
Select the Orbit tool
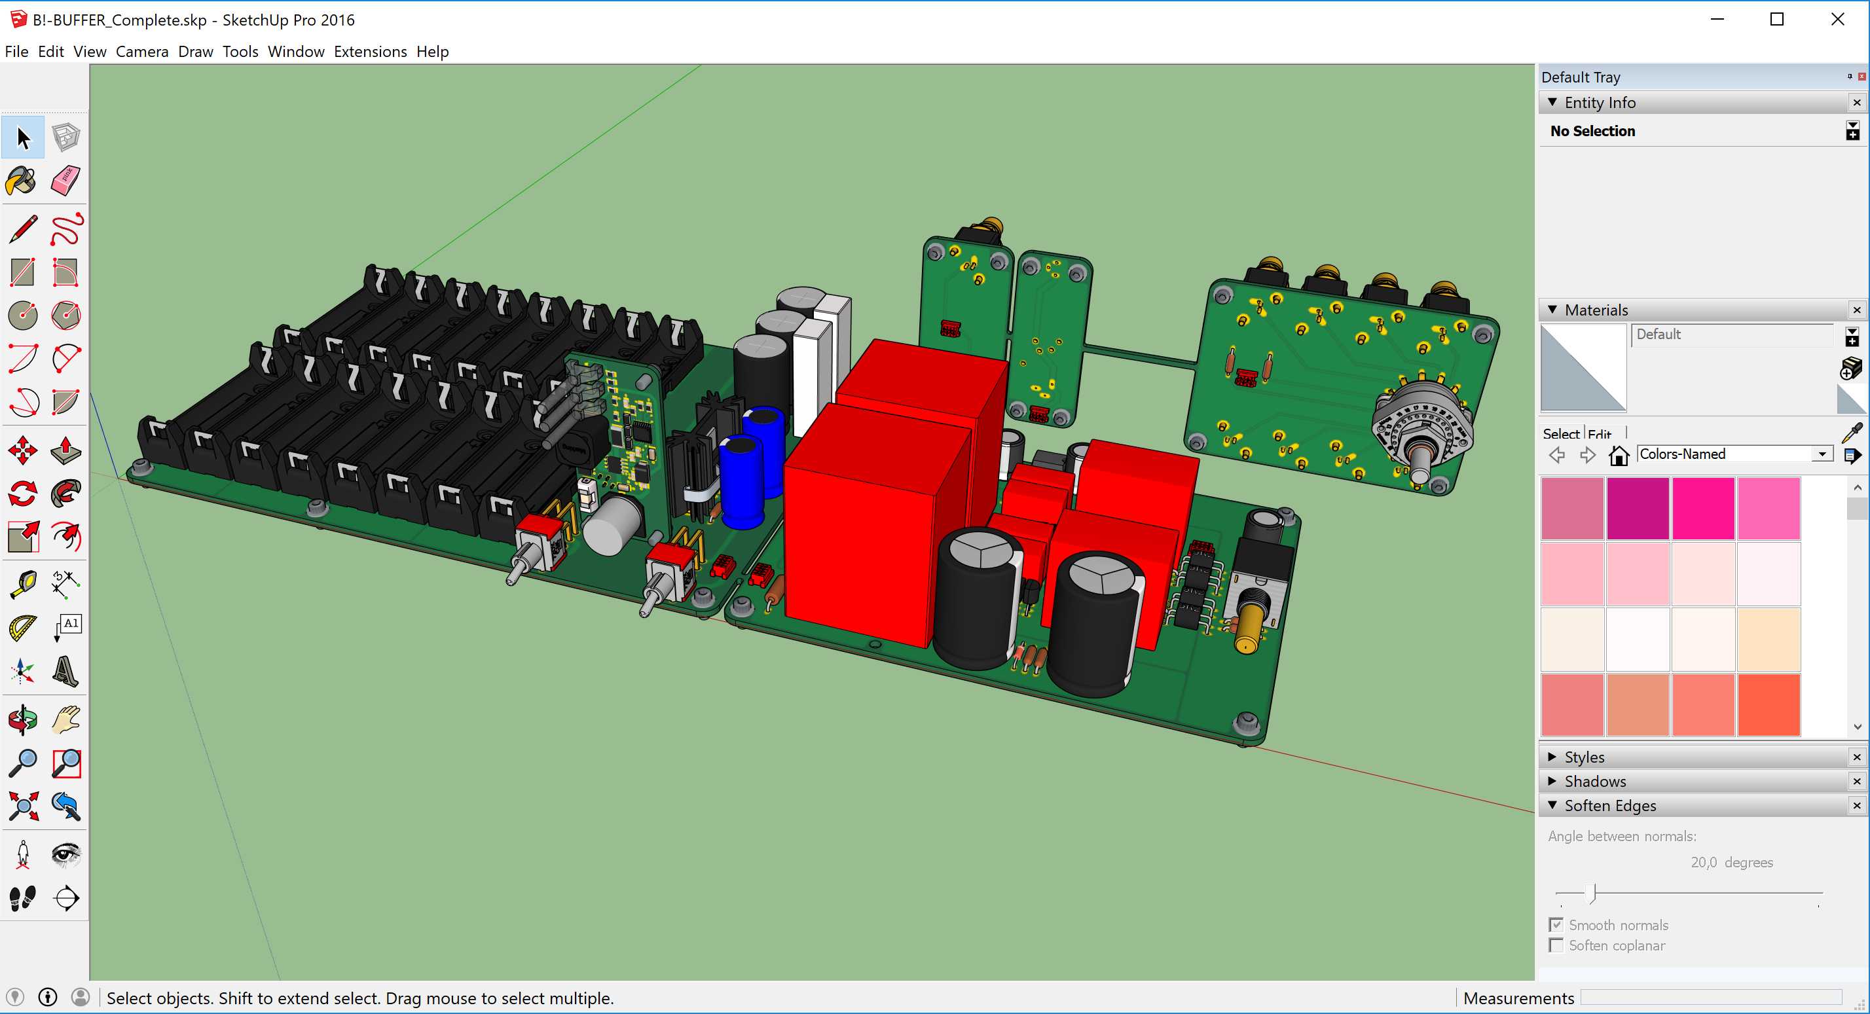[x=22, y=720]
